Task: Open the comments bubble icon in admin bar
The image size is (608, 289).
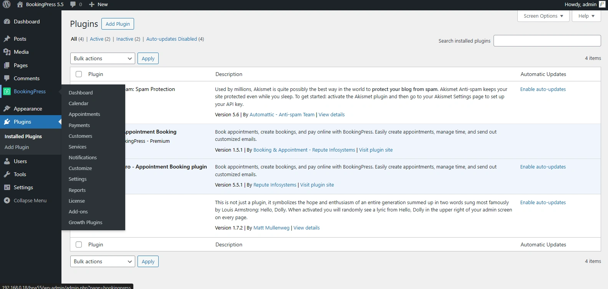Action: click(73, 5)
